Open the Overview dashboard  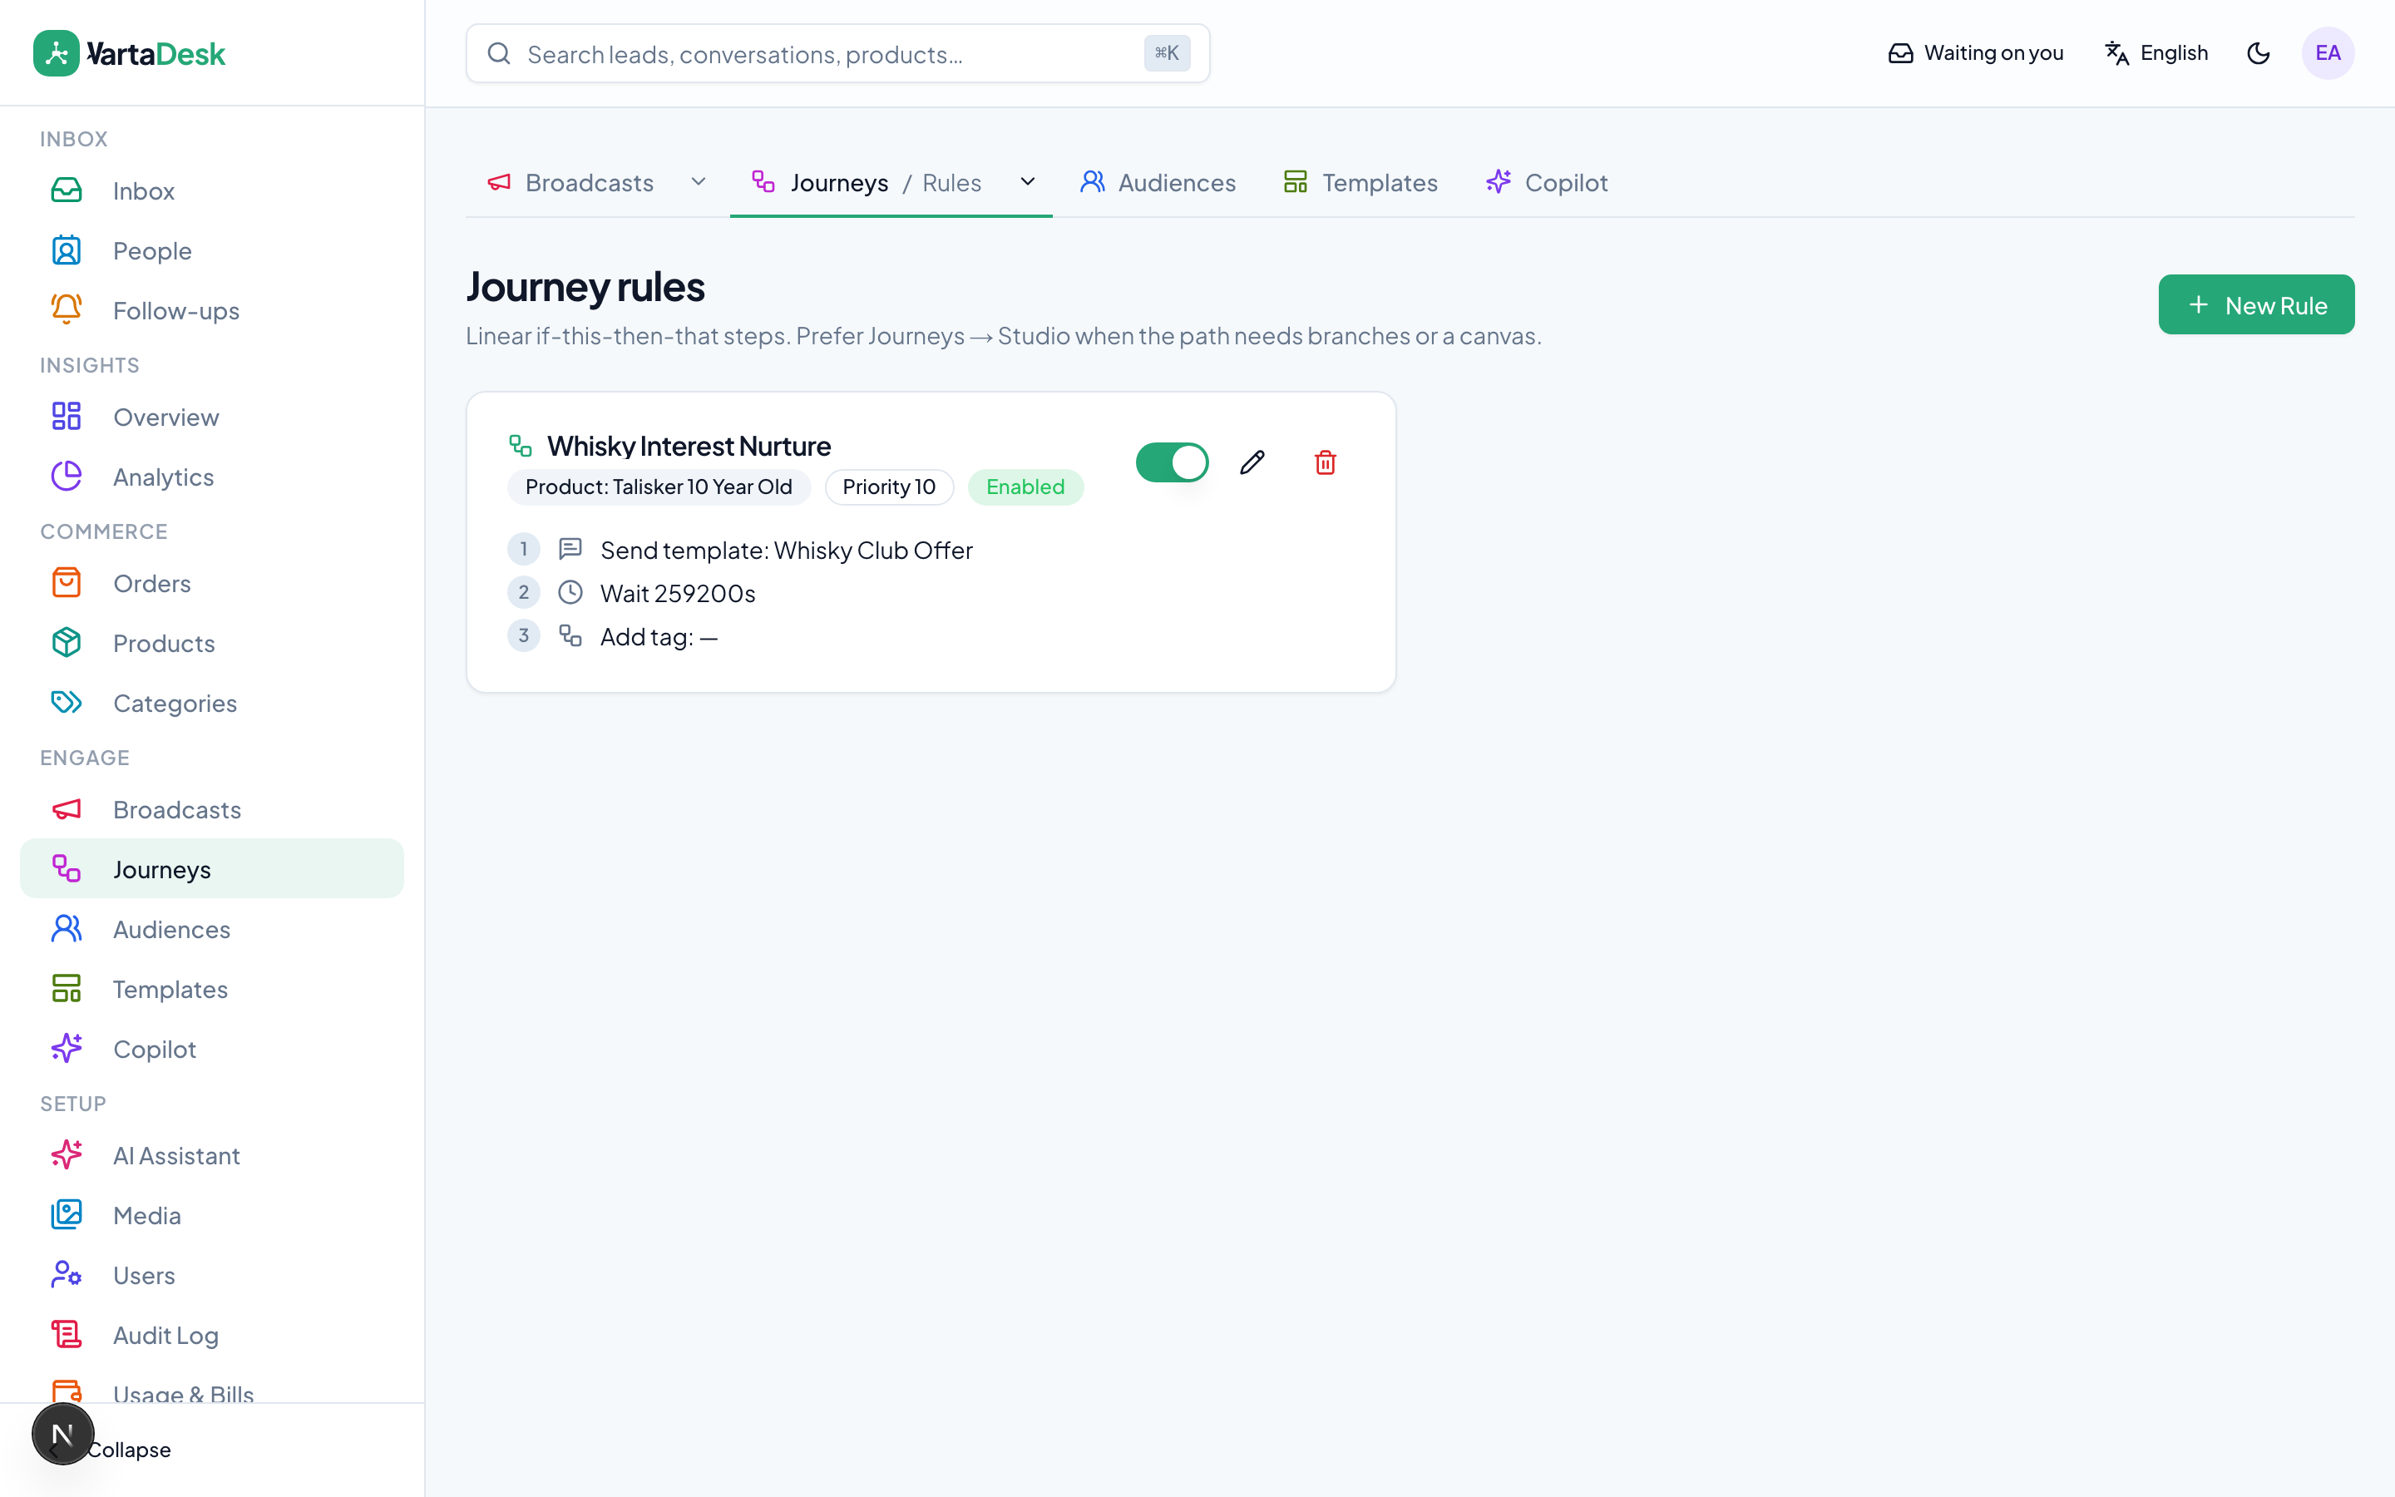point(212,417)
